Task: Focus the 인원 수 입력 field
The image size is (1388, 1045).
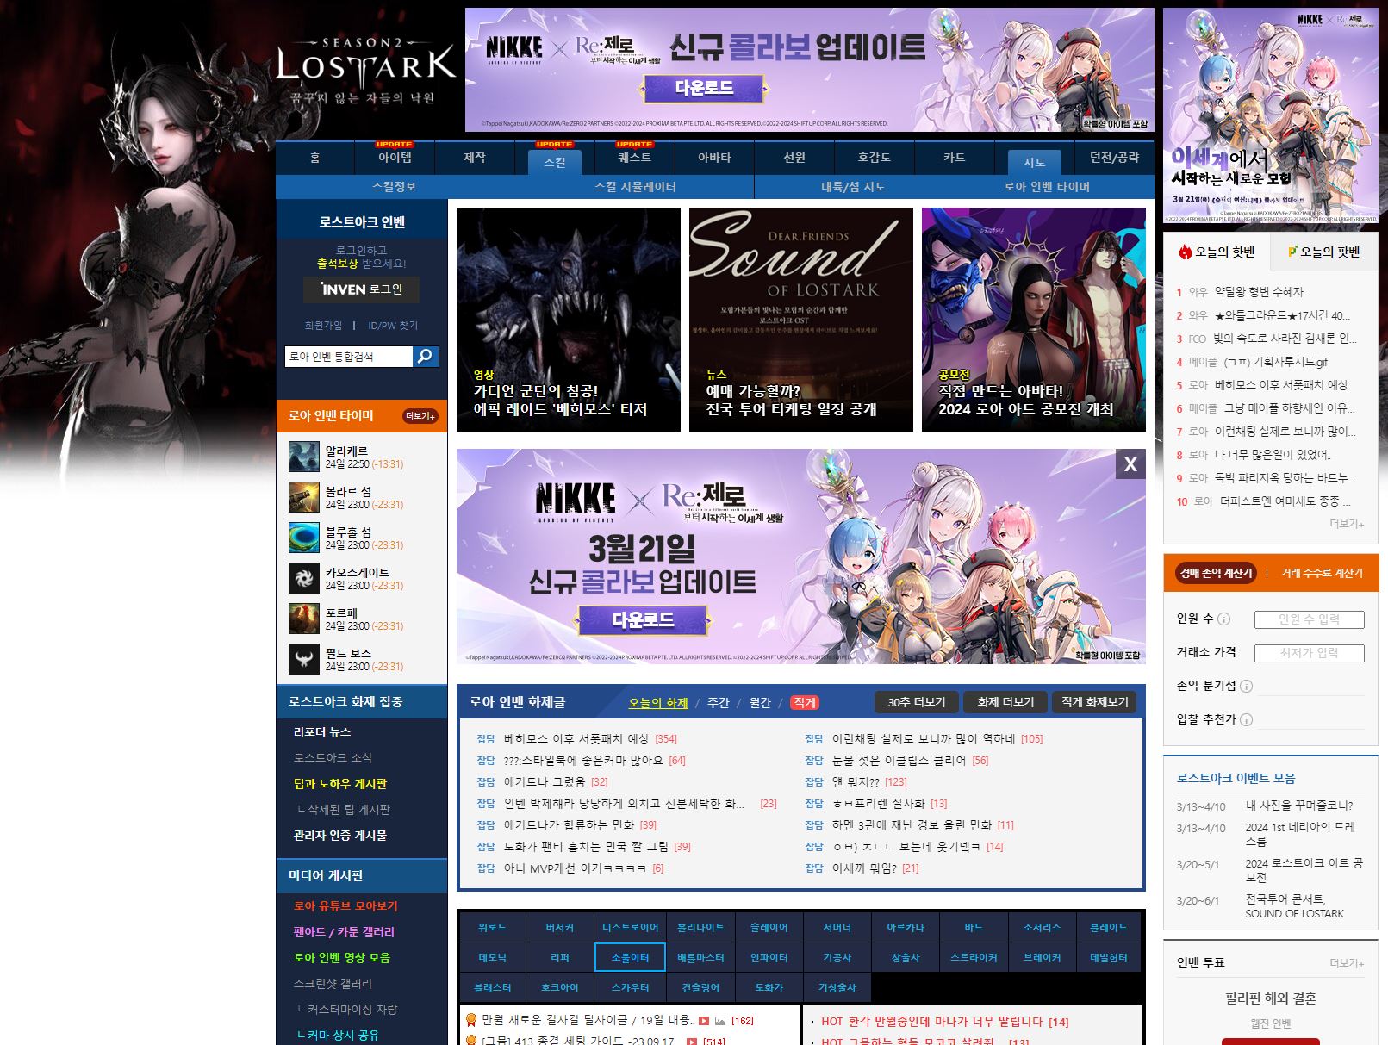Action: 1309,619
